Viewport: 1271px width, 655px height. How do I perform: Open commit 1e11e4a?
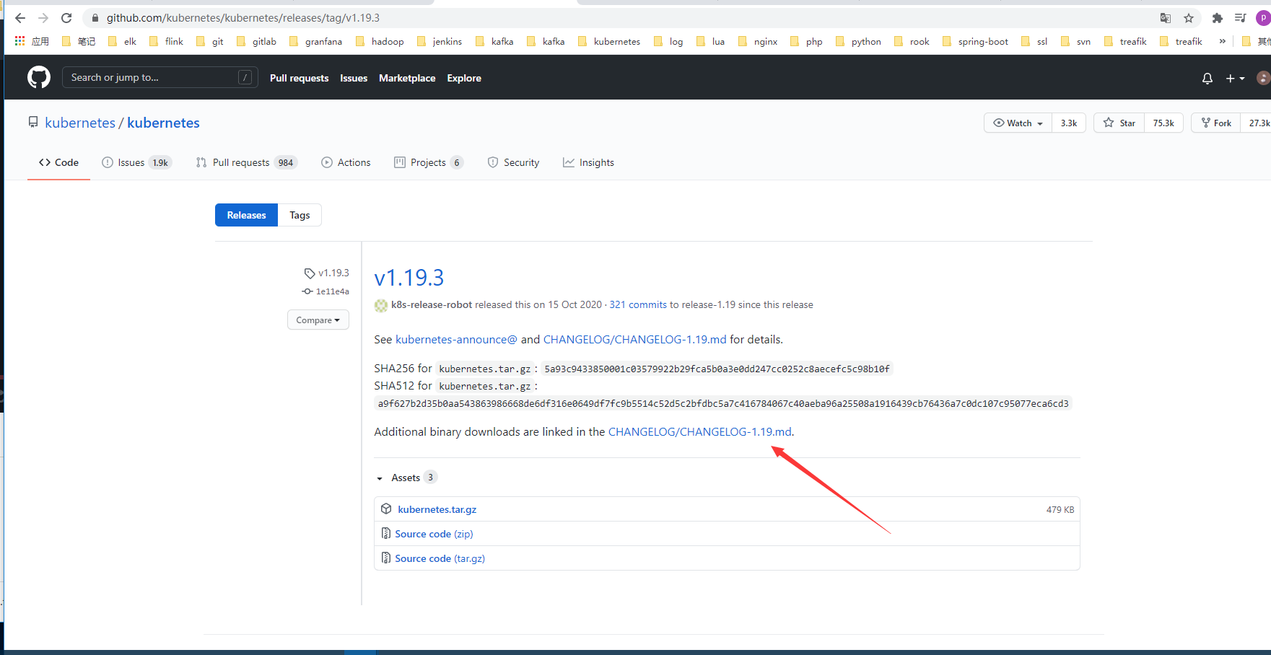tap(332, 291)
